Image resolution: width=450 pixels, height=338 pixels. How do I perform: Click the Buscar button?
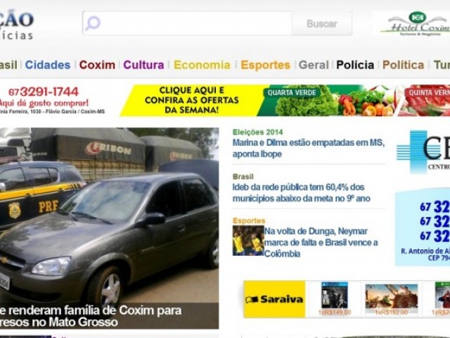tap(322, 23)
